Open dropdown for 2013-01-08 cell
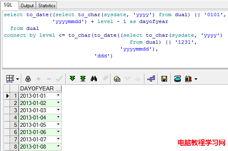Viewport: 228px width, 151px height. [x=58, y=146]
